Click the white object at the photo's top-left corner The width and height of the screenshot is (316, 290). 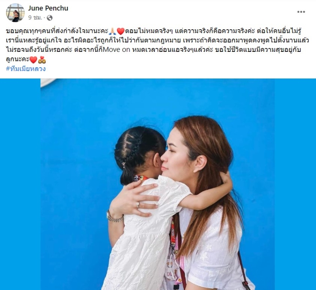48,82
